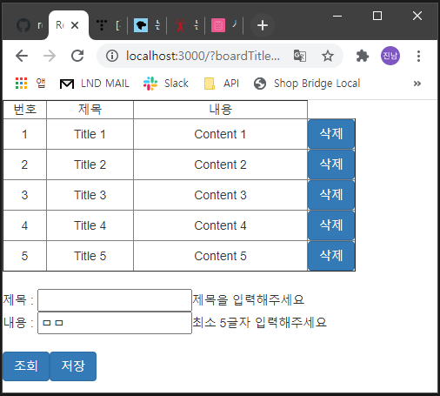
Task: Open the Shop Bridge Local bookmark
Action: point(307,84)
